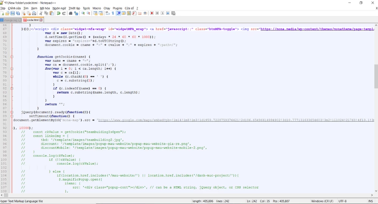Collapse the fold at line 74 getCookie function
The height and width of the screenshot is (204, 378).
point(12,57)
